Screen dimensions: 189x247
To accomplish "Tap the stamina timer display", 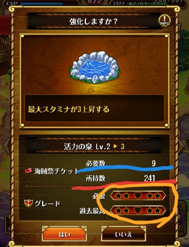I will tap(136, 4).
